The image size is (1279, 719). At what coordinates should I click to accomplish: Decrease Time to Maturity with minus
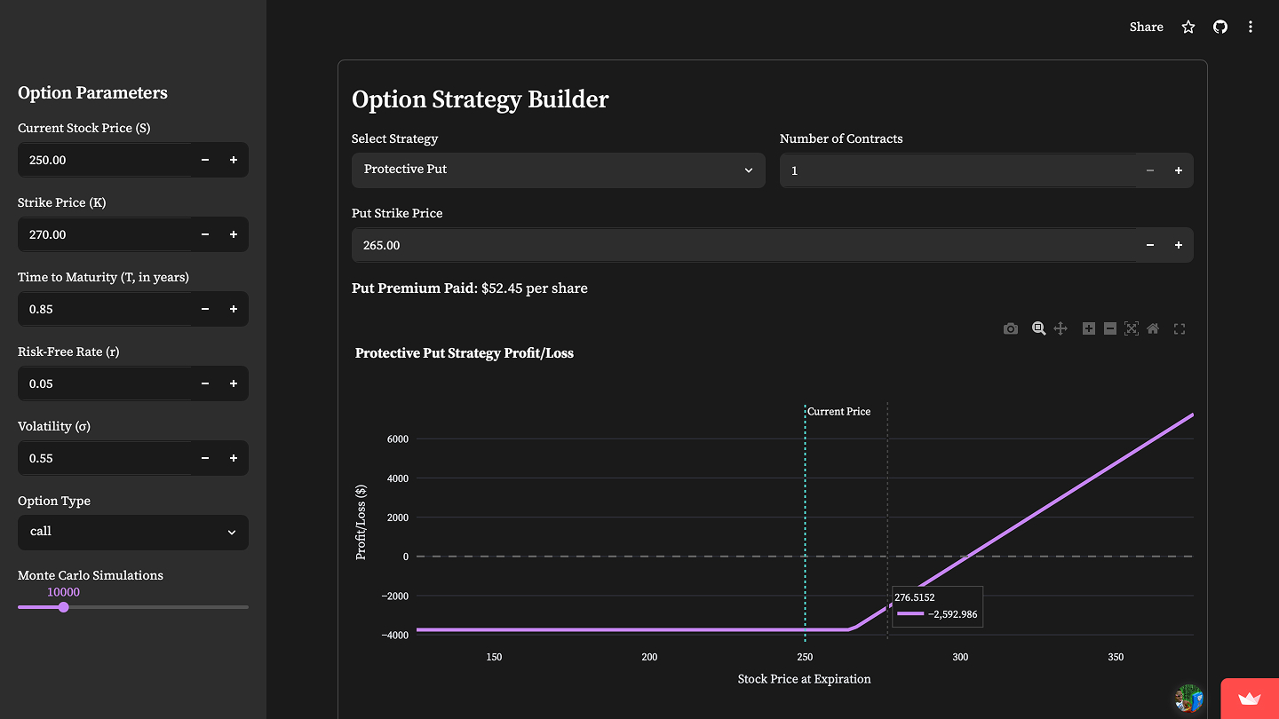(x=205, y=309)
